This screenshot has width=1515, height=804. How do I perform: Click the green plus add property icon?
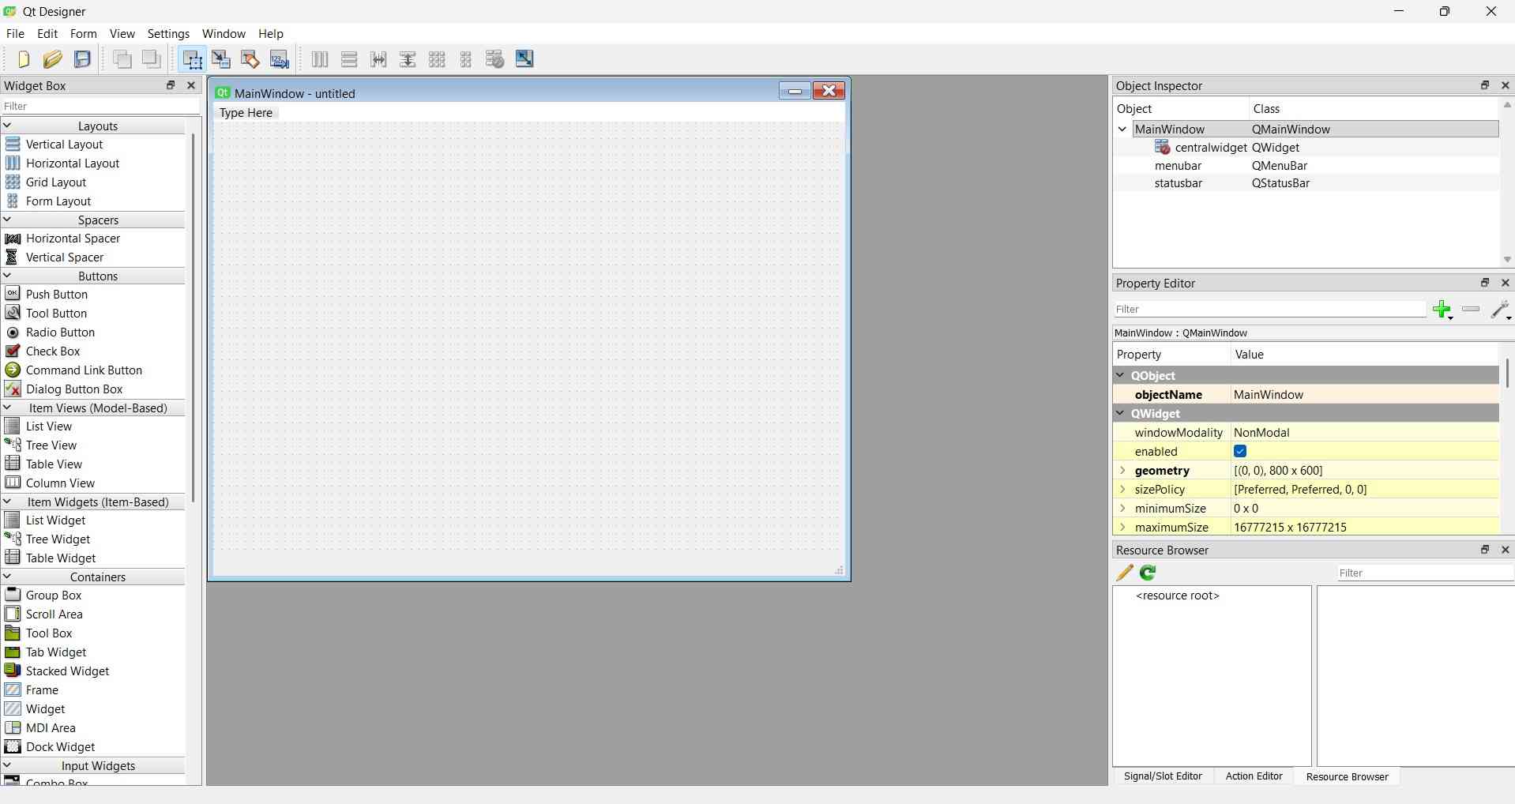(x=1442, y=310)
